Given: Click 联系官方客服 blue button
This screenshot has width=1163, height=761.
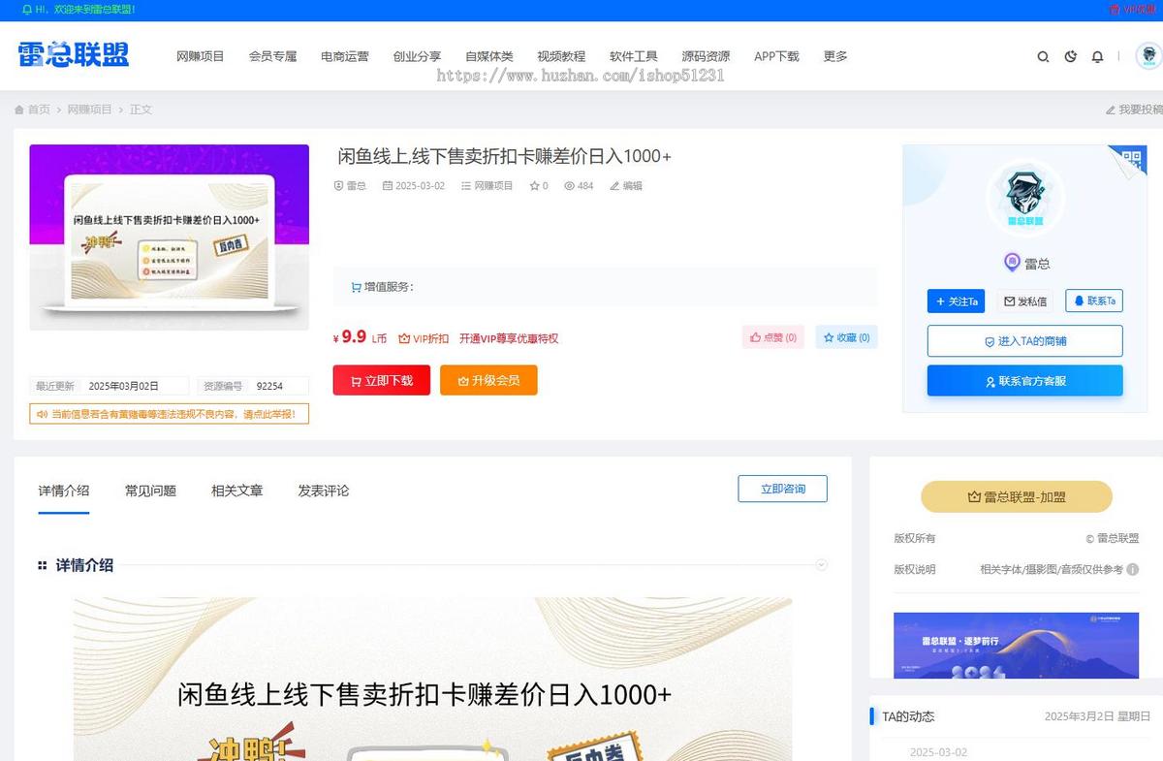Looking at the screenshot, I should (1025, 381).
